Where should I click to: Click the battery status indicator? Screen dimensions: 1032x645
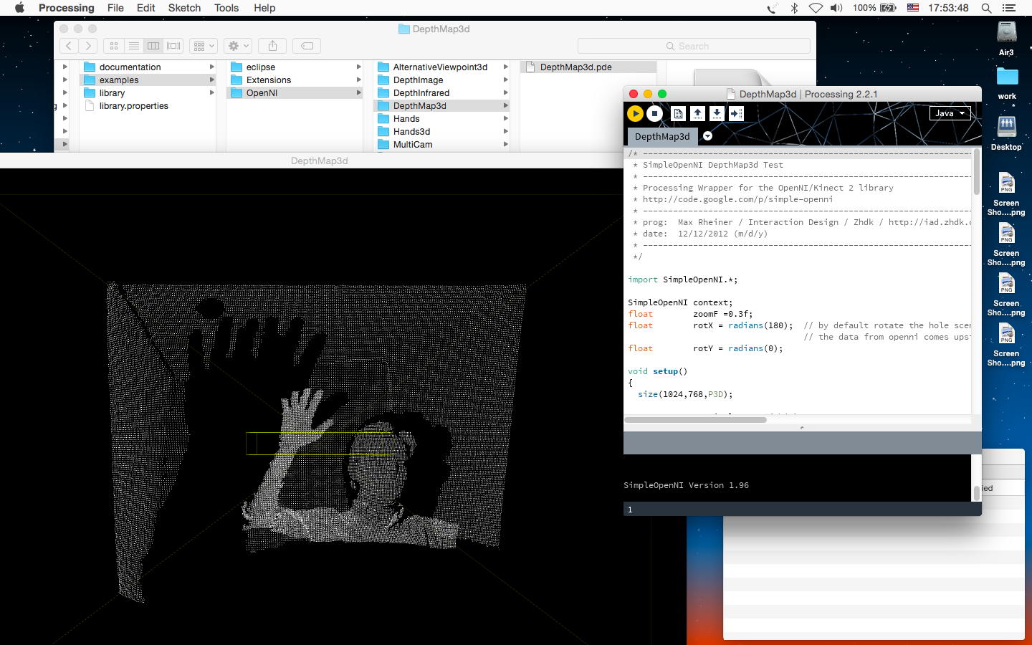874,8
